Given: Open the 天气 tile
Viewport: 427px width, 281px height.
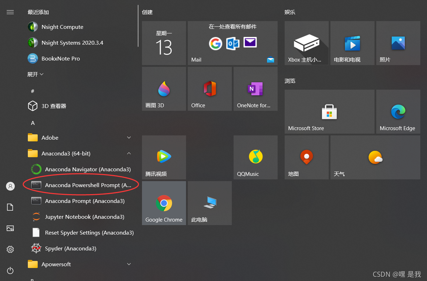Looking at the screenshot, I should click(375, 157).
